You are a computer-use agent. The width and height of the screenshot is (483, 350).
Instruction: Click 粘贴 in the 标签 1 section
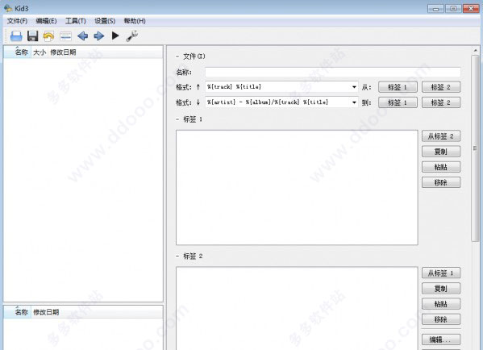click(x=441, y=167)
